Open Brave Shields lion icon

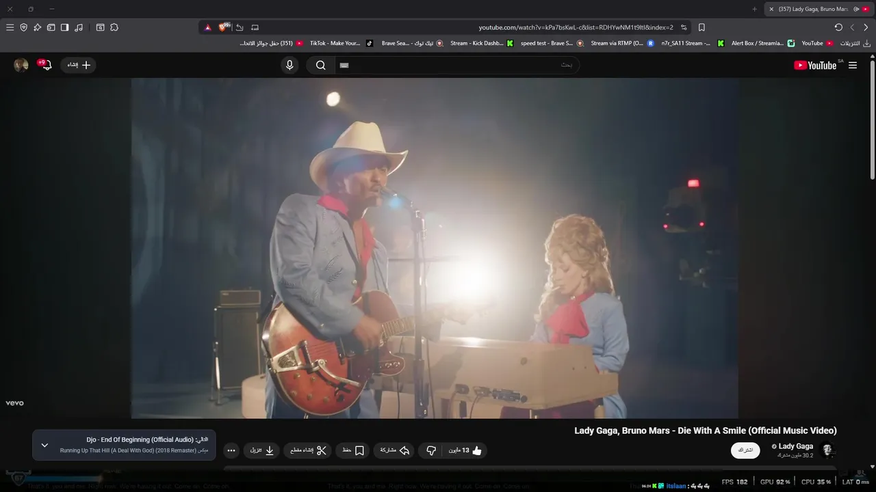[x=224, y=27]
